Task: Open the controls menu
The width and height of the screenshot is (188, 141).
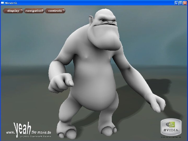Action: tap(55, 11)
